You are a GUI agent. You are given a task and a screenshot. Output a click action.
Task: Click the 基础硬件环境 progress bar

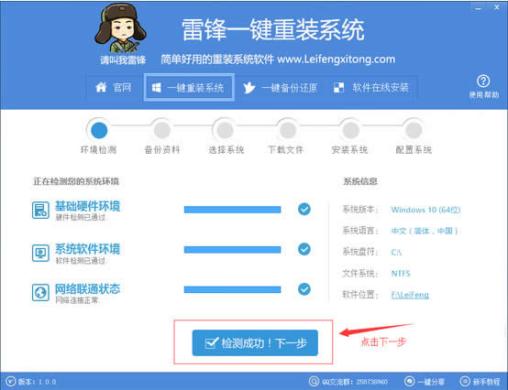pos(232,210)
